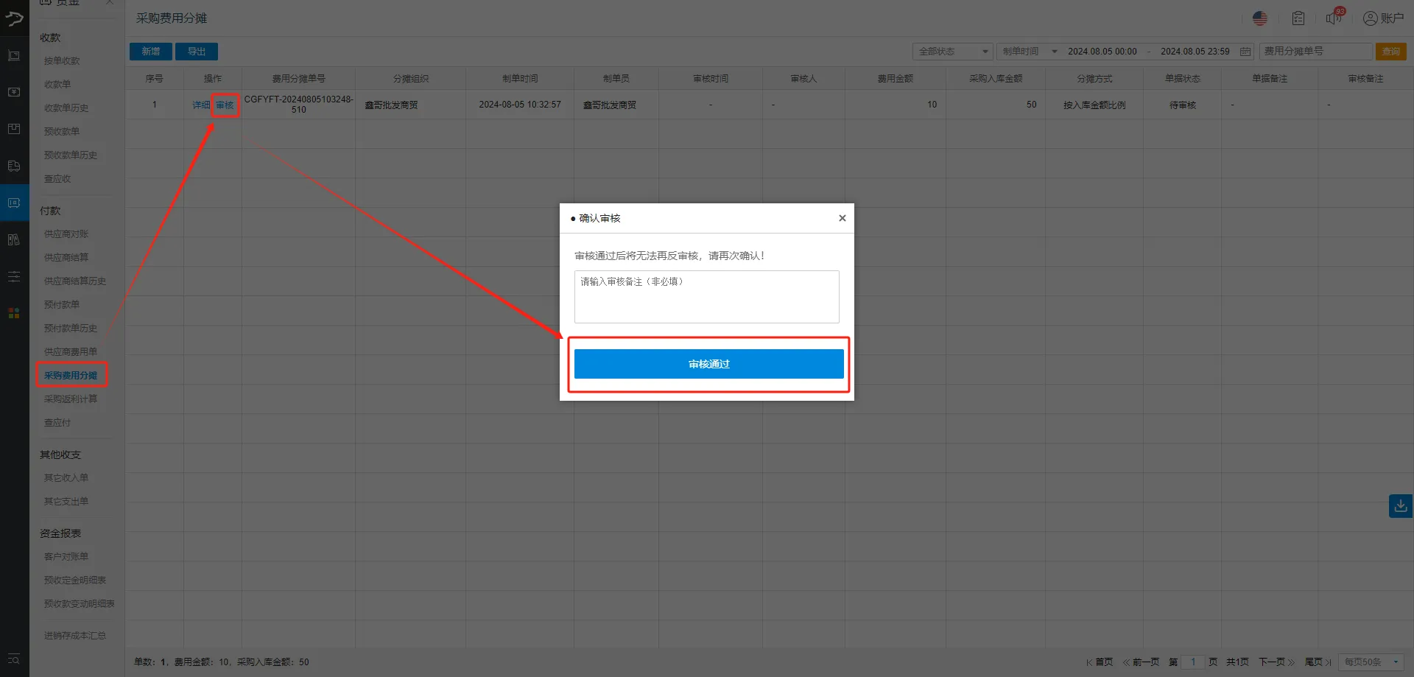This screenshot has height=677, width=1414.
Task: Select 采购返利计算 in the sidebar menu
Action: [x=71, y=399]
